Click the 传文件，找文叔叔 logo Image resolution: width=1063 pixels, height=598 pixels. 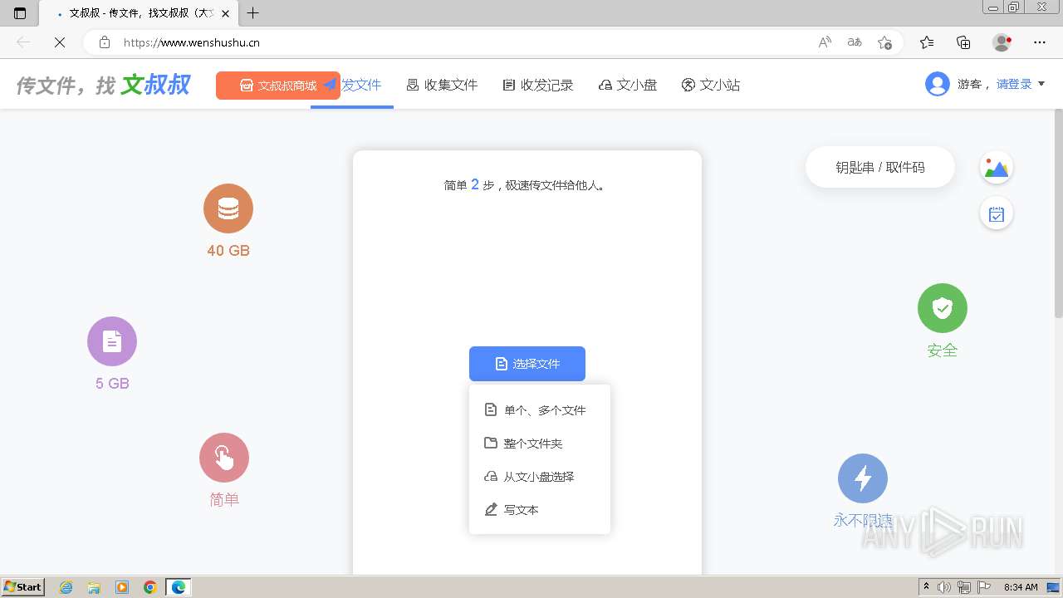point(103,85)
